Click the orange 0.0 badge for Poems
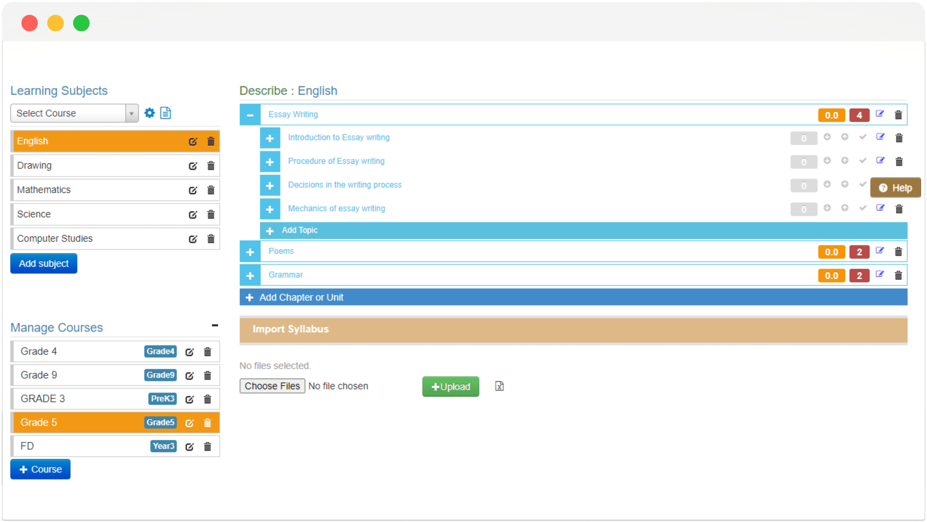This screenshot has height=522, width=927. pos(831,252)
